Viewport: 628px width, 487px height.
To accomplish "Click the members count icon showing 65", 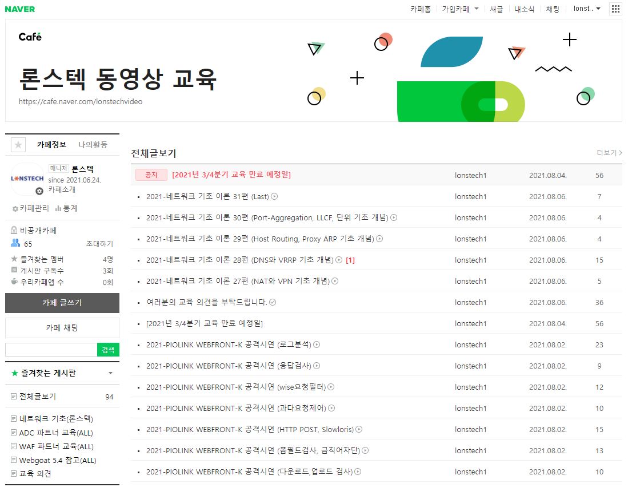I will 15,243.
